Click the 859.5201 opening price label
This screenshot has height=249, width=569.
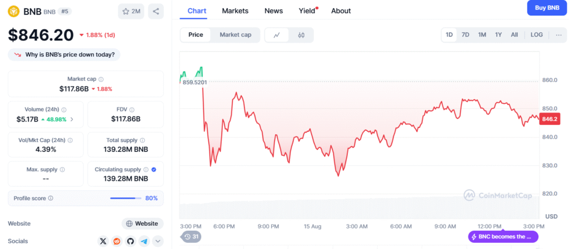(194, 82)
